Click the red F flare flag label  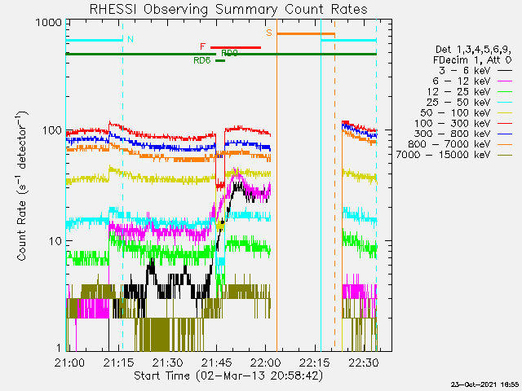(203, 46)
